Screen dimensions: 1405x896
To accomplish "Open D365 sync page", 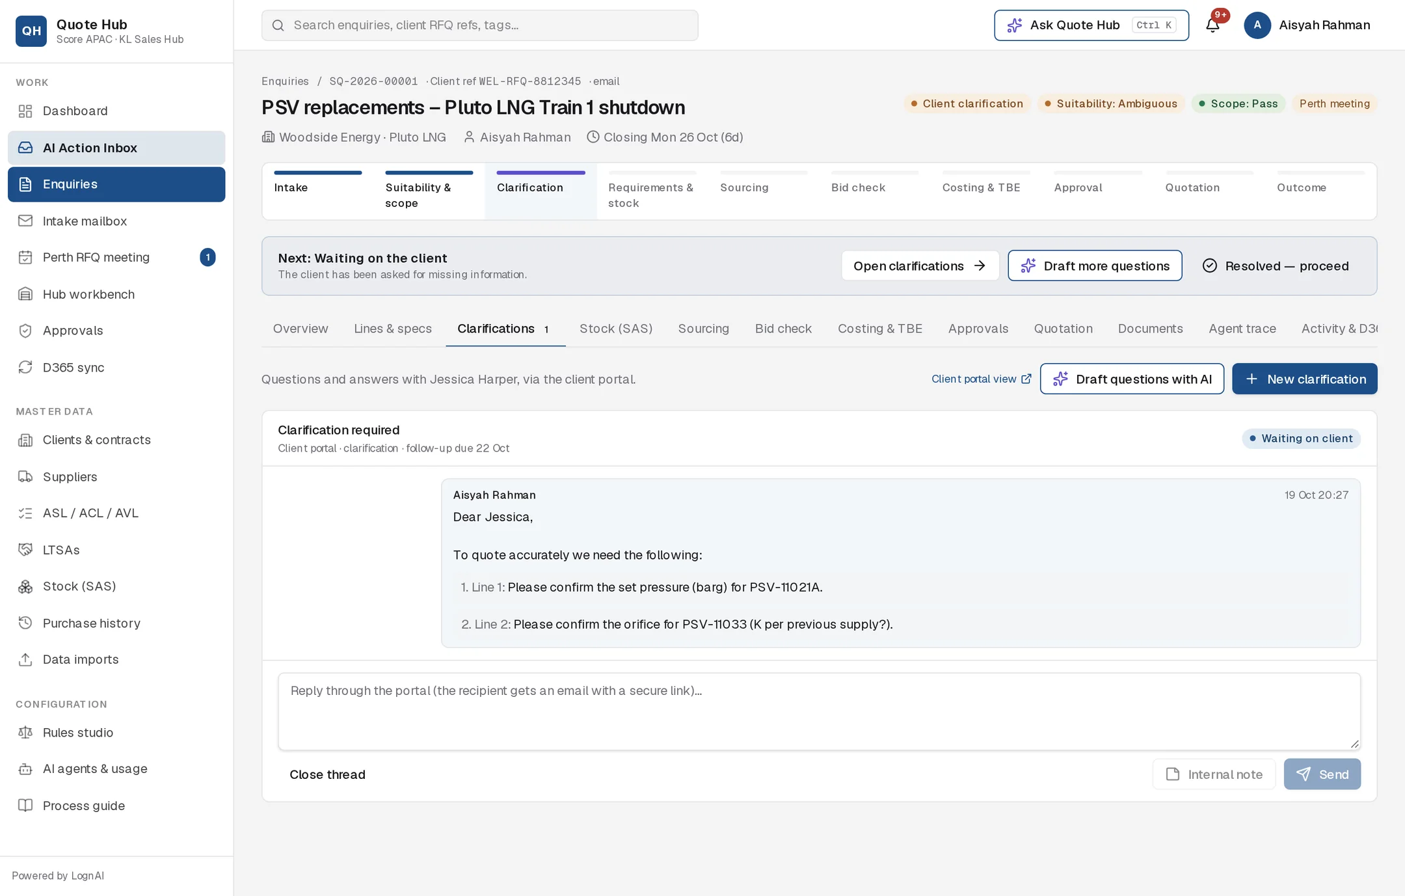I will click(x=116, y=368).
